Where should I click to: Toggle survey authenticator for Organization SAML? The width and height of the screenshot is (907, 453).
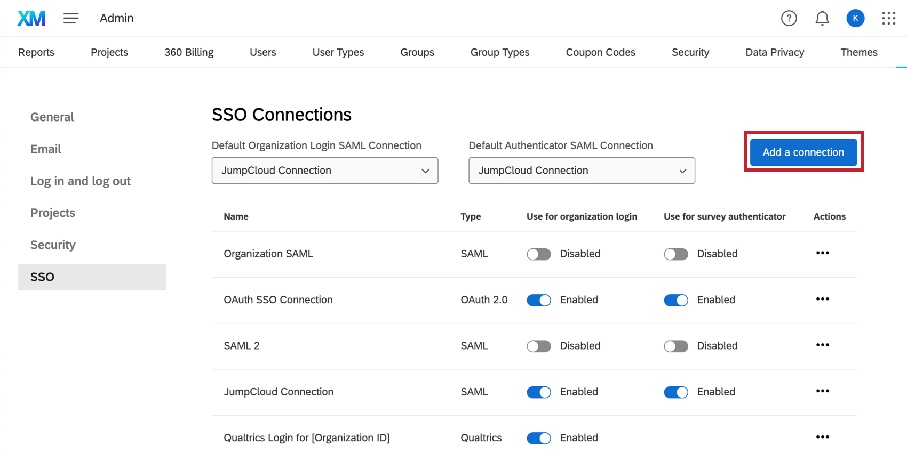coord(676,254)
